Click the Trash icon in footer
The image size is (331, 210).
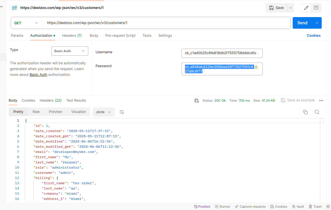315,207
